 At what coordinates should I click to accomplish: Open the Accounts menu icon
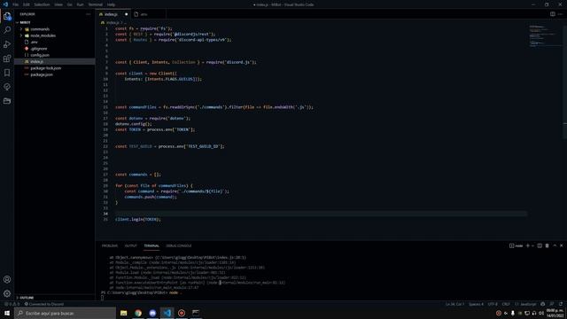[7, 279]
